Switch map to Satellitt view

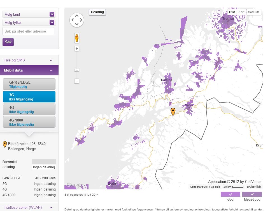pyautogui.click(x=254, y=12)
